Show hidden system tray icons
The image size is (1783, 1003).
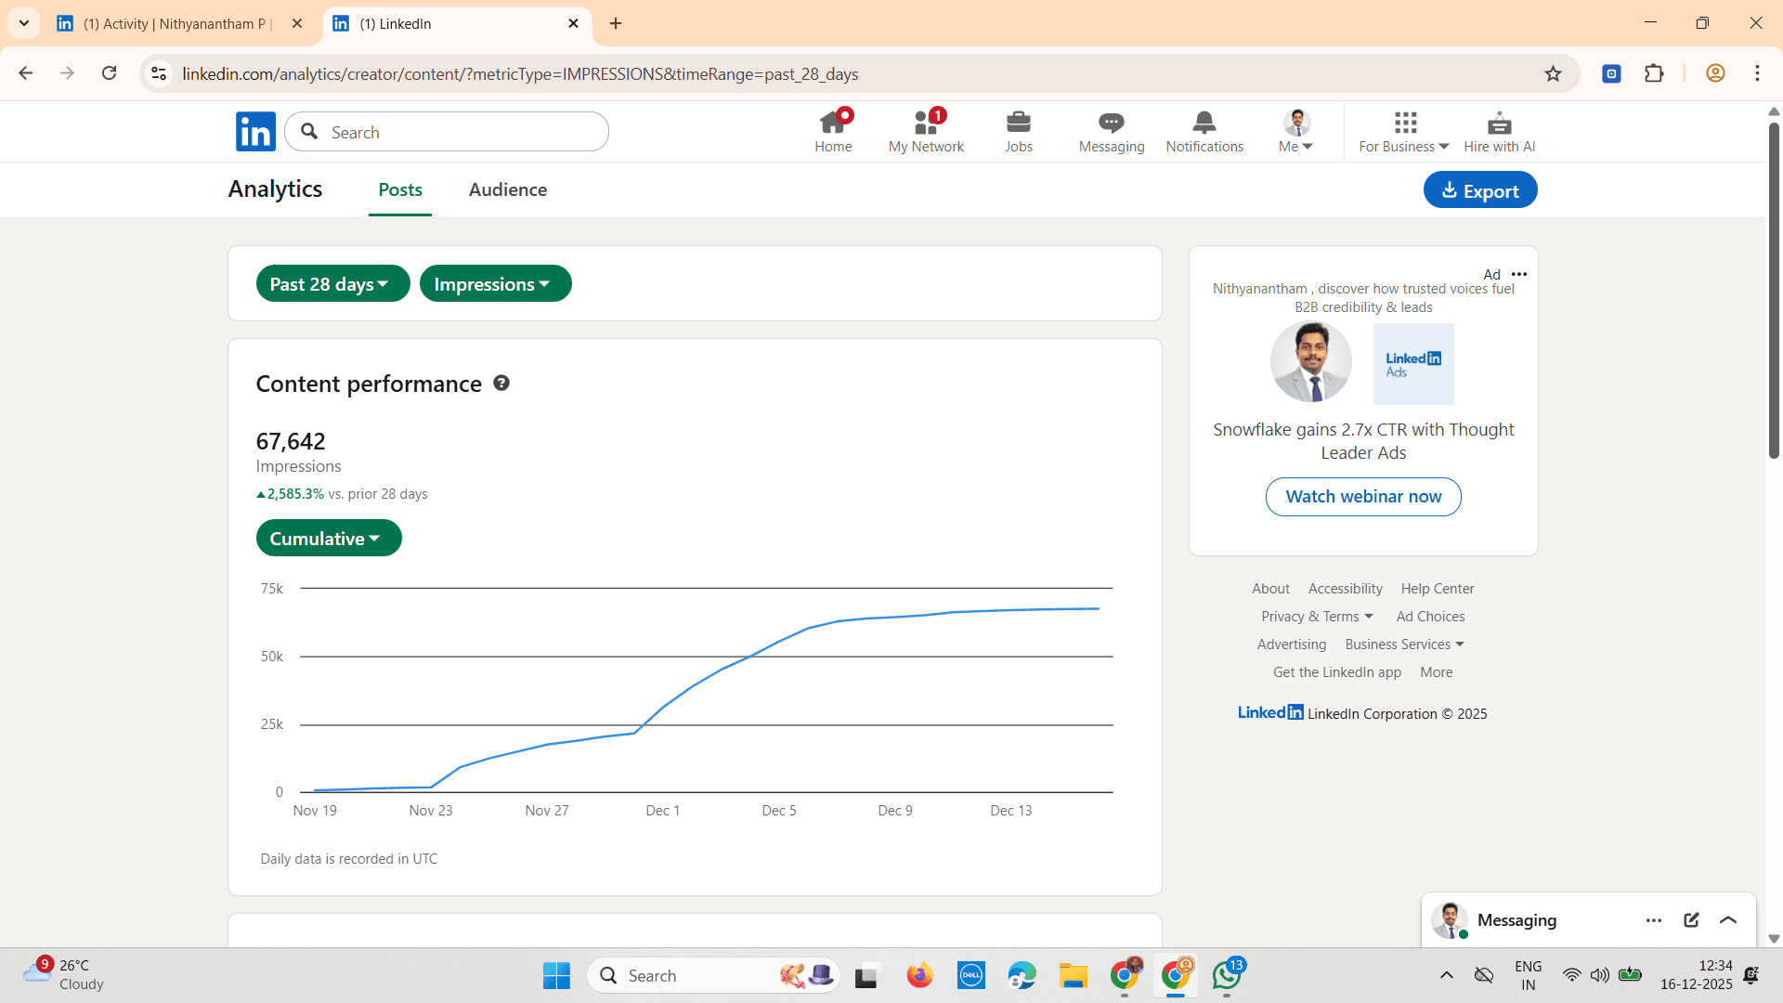click(1446, 975)
